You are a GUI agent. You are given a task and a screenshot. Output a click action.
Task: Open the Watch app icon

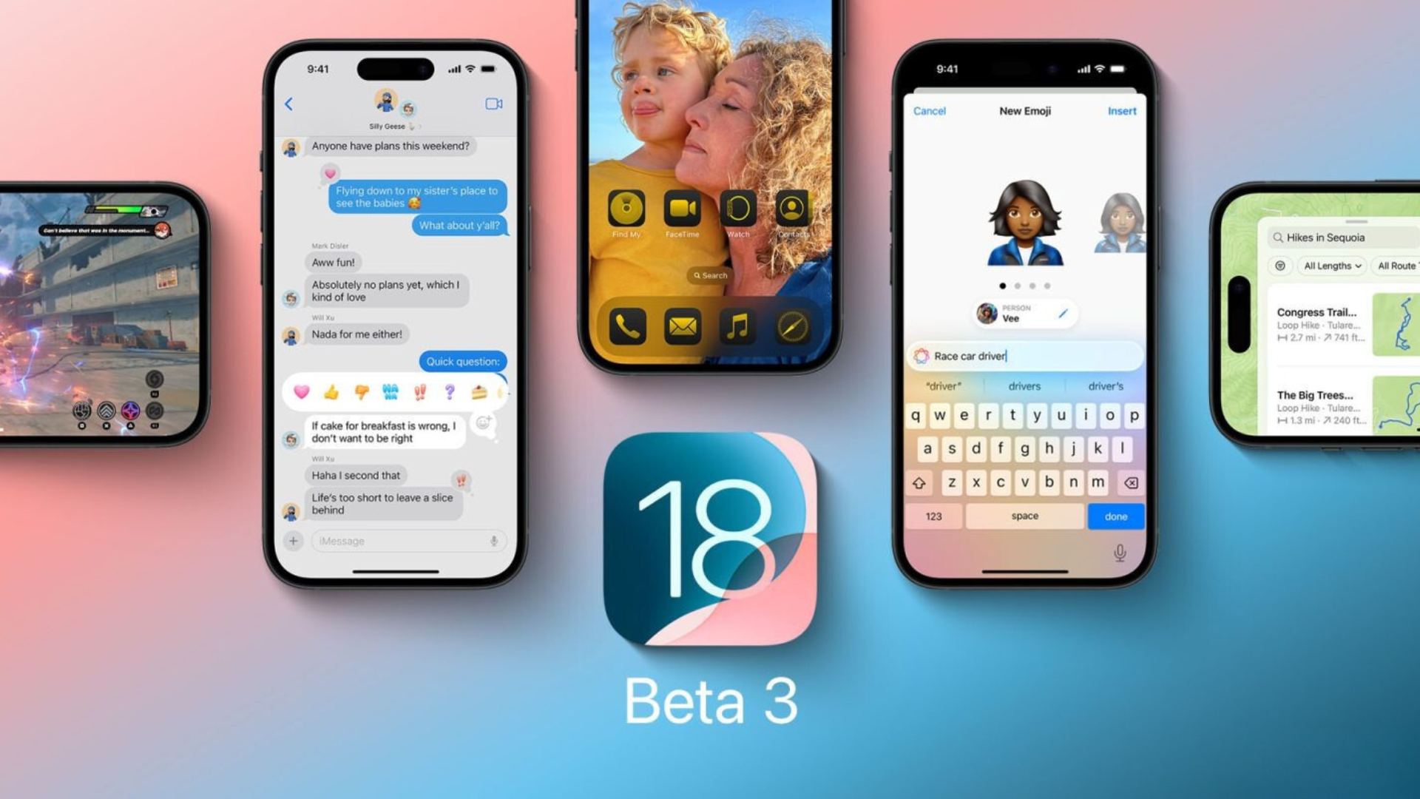tap(738, 209)
